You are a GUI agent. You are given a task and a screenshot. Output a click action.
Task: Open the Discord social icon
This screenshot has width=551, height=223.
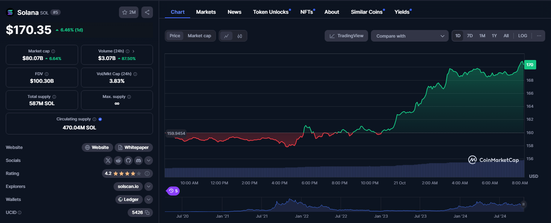[138, 160]
